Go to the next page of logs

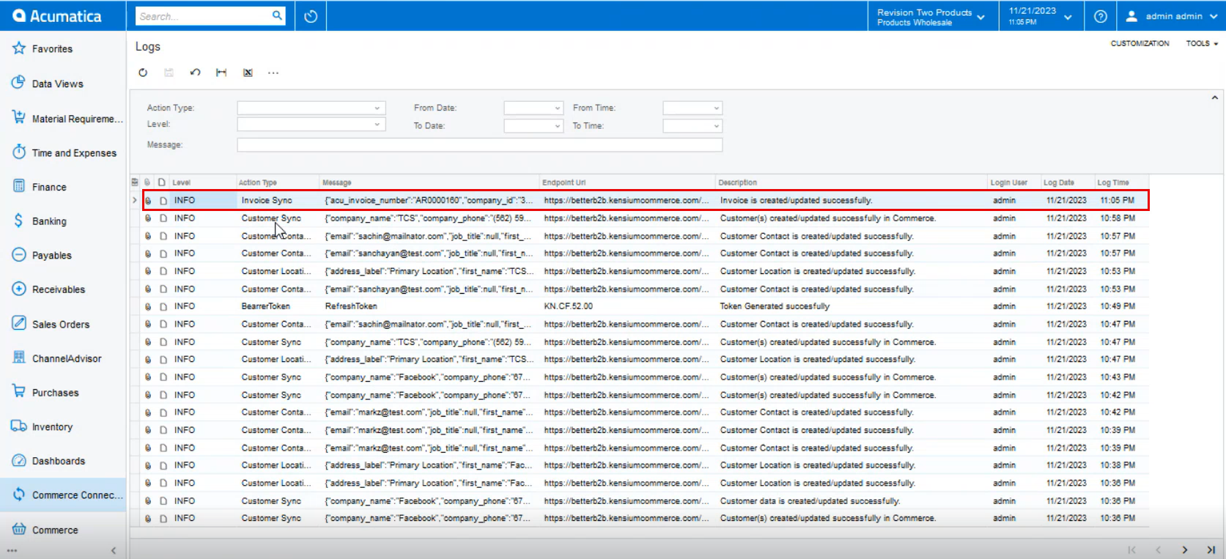(x=1184, y=549)
